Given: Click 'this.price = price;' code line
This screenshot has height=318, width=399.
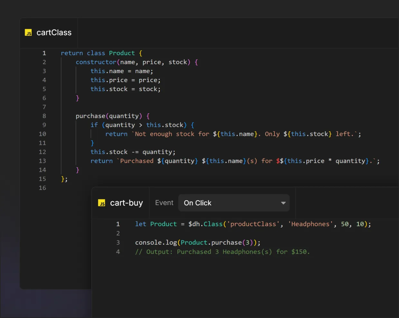Looking at the screenshot, I should (125, 80).
